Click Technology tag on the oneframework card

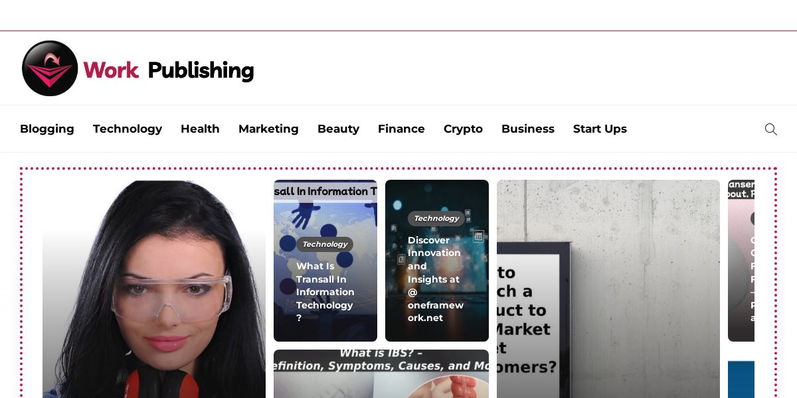[x=436, y=218]
